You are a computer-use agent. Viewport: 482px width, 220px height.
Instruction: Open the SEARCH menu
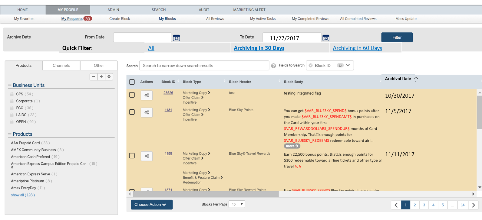click(x=159, y=10)
